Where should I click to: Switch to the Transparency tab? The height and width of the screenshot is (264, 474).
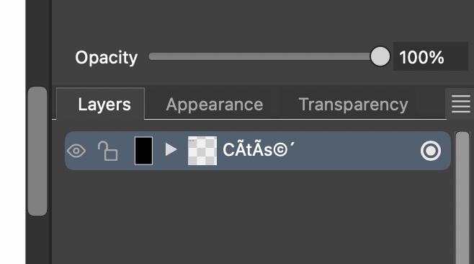coord(353,105)
